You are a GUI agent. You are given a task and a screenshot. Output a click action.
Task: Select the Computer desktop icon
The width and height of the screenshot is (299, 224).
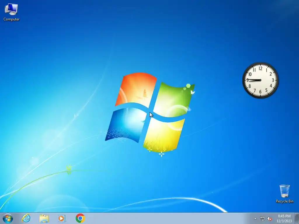click(x=11, y=12)
